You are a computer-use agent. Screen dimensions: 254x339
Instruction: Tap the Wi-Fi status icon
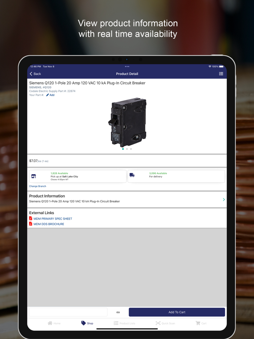point(210,66)
